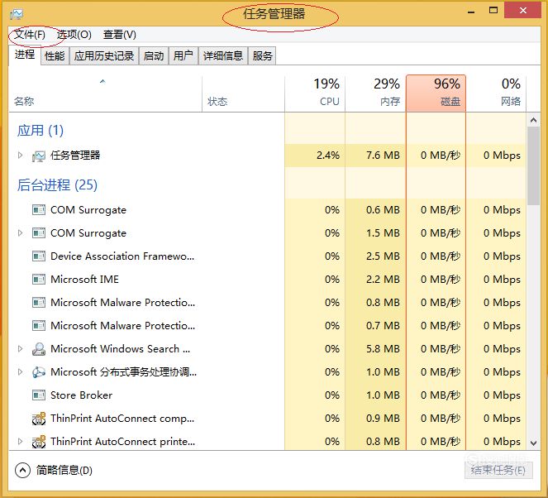Click the 0.6 MB memory value
This screenshot has width=548, height=498.
tap(383, 210)
